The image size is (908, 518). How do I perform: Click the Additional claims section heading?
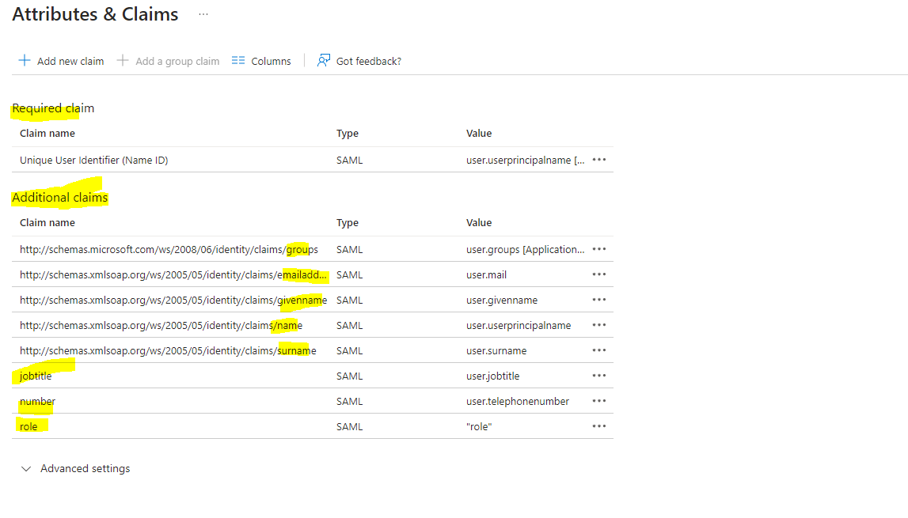click(x=60, y=198)
